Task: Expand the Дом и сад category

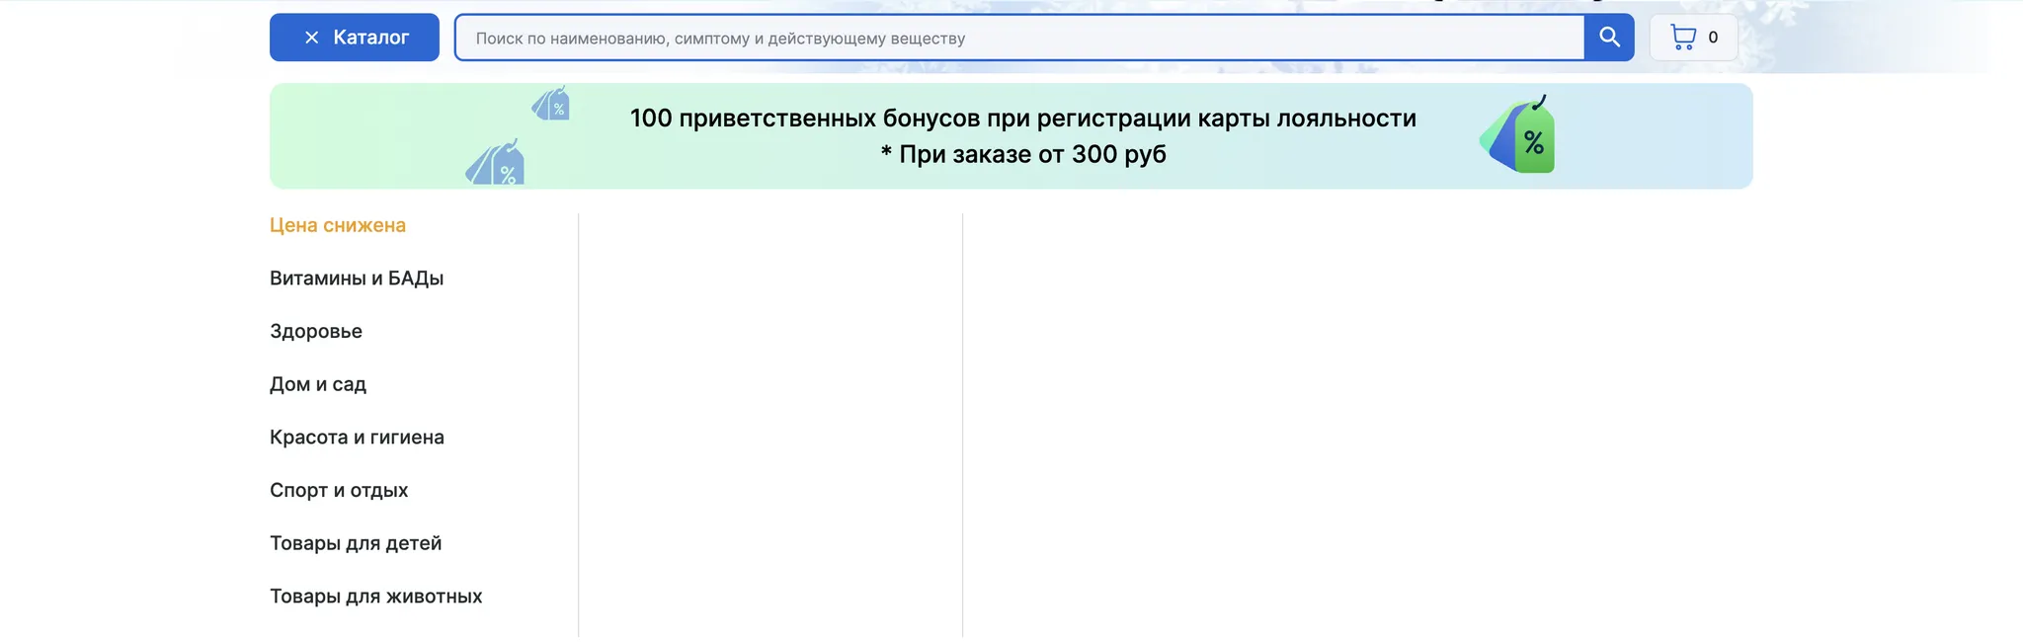Action: click(318, 384)
